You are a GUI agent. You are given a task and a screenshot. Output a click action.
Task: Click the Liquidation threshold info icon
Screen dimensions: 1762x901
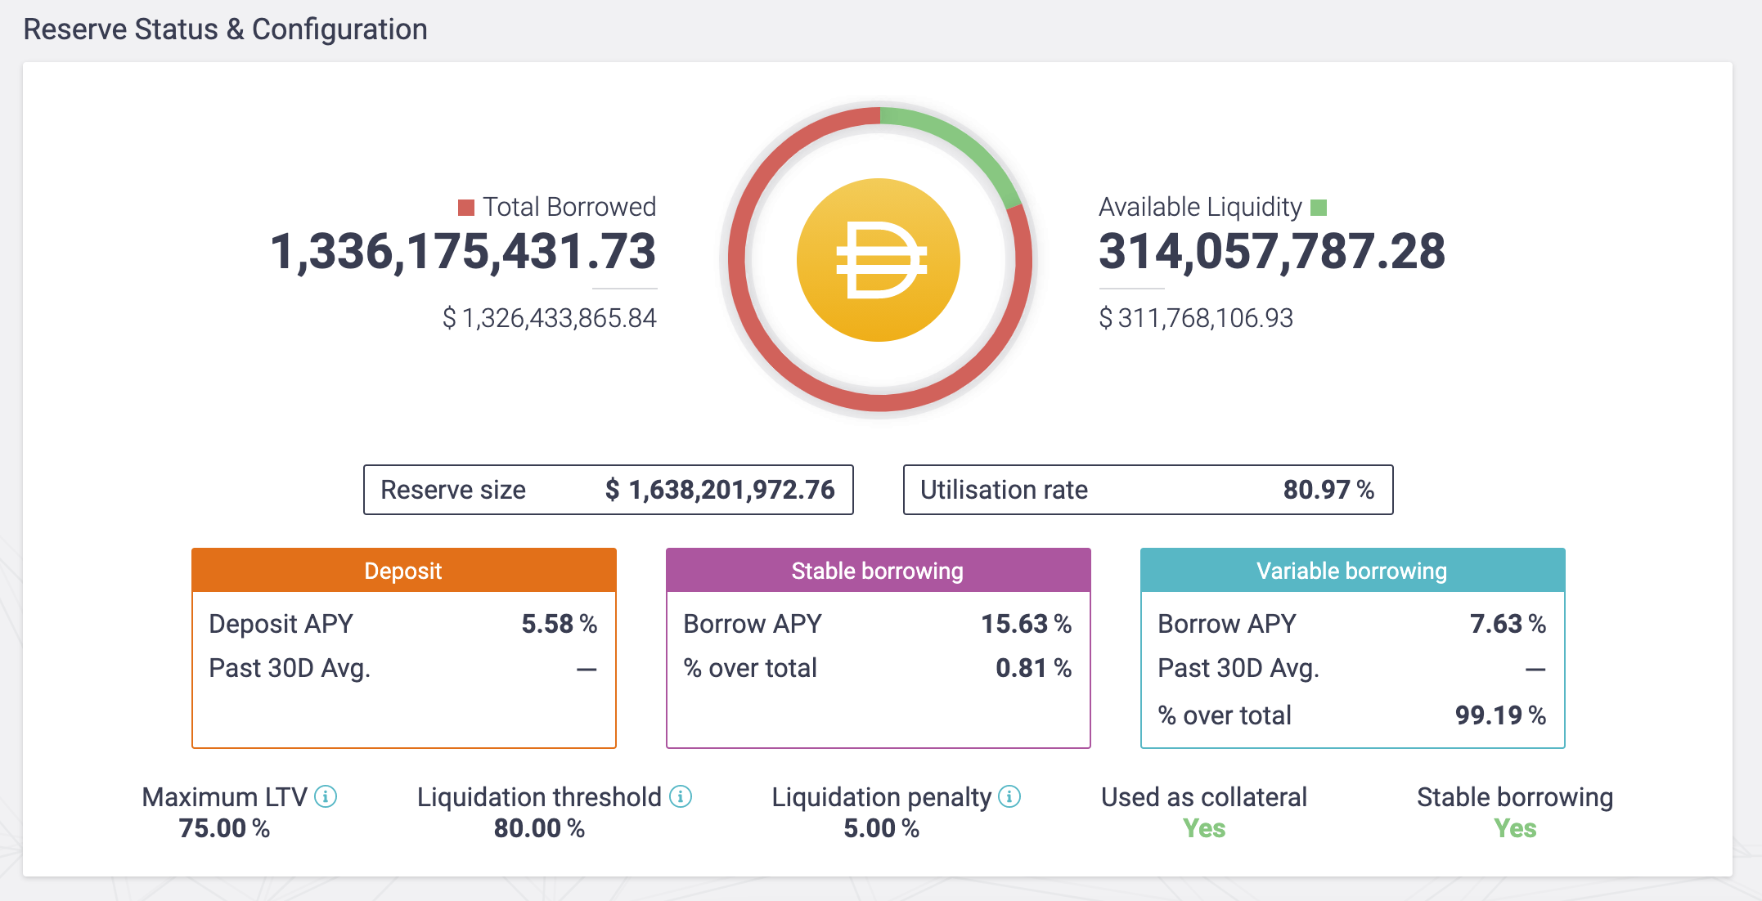pyautogui.click(x=681, y=796)
